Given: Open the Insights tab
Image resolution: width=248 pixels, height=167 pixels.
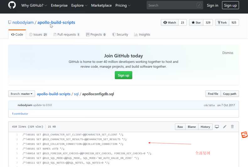Looking at the screenshot, I should point(142,34).
